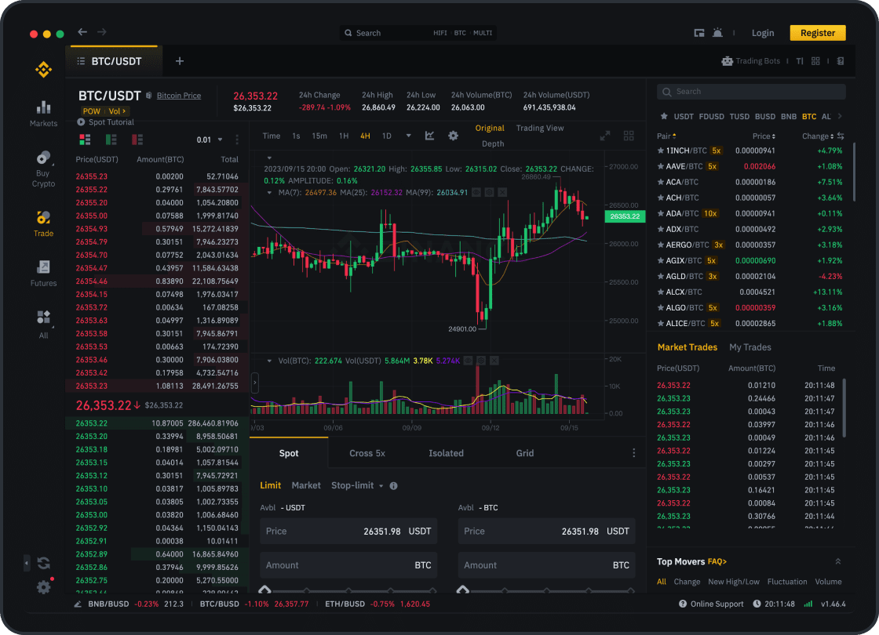Click the buy amount percentage slider handle
The height and width of the screenshot is (635, 879).
[264, 590]
